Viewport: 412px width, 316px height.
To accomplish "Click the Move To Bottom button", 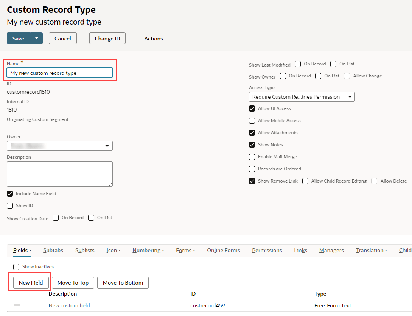I will tap(123, 282).
